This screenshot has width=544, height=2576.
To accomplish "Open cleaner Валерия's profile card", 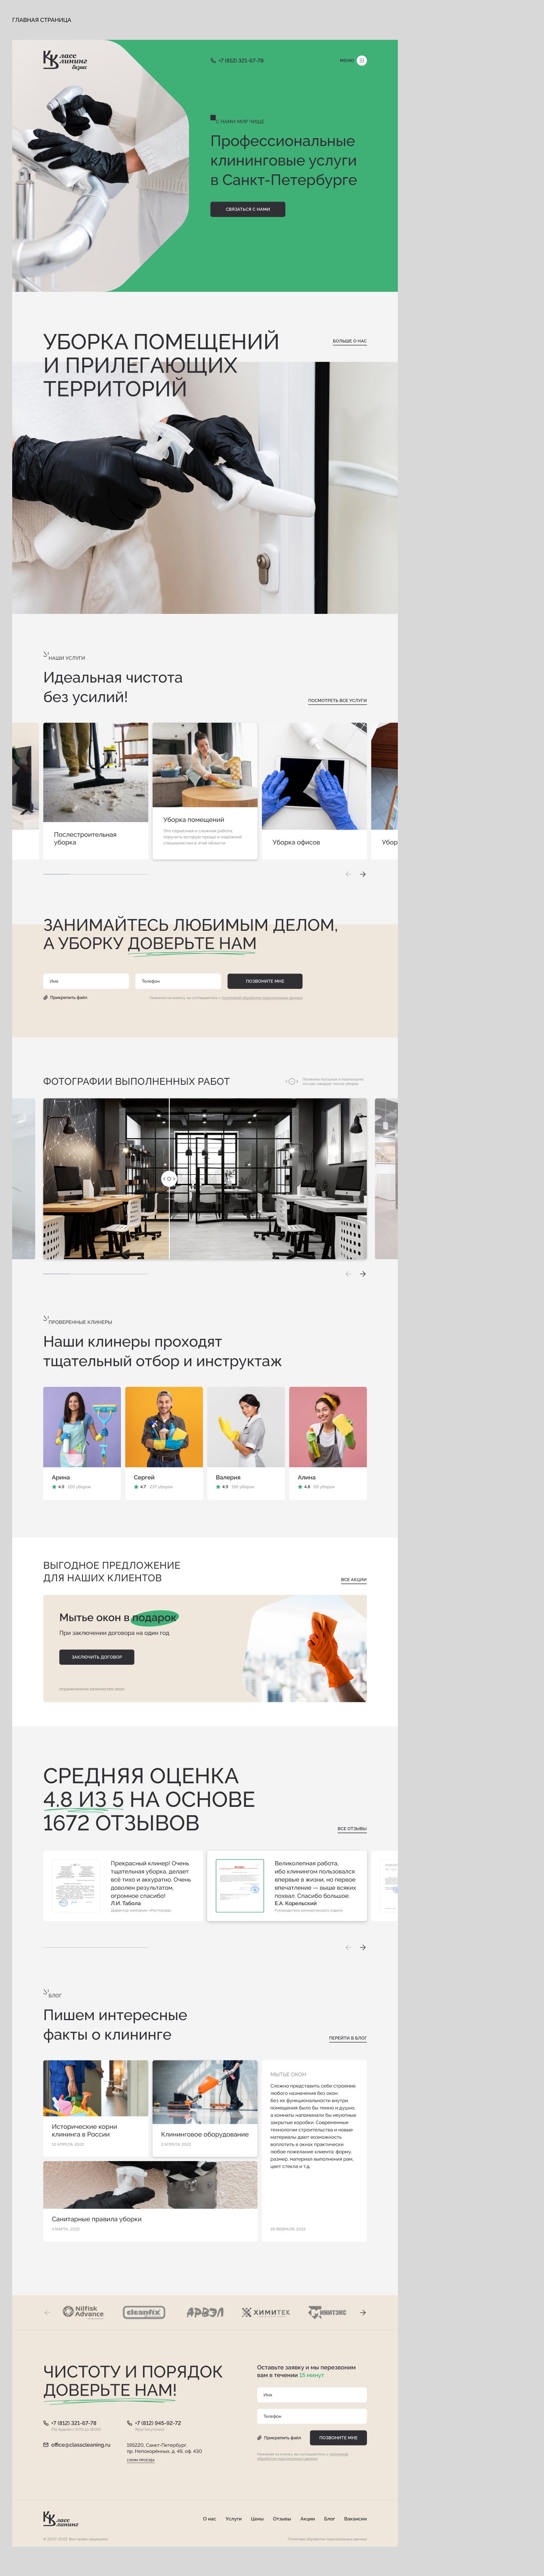I will (246, 1442).
